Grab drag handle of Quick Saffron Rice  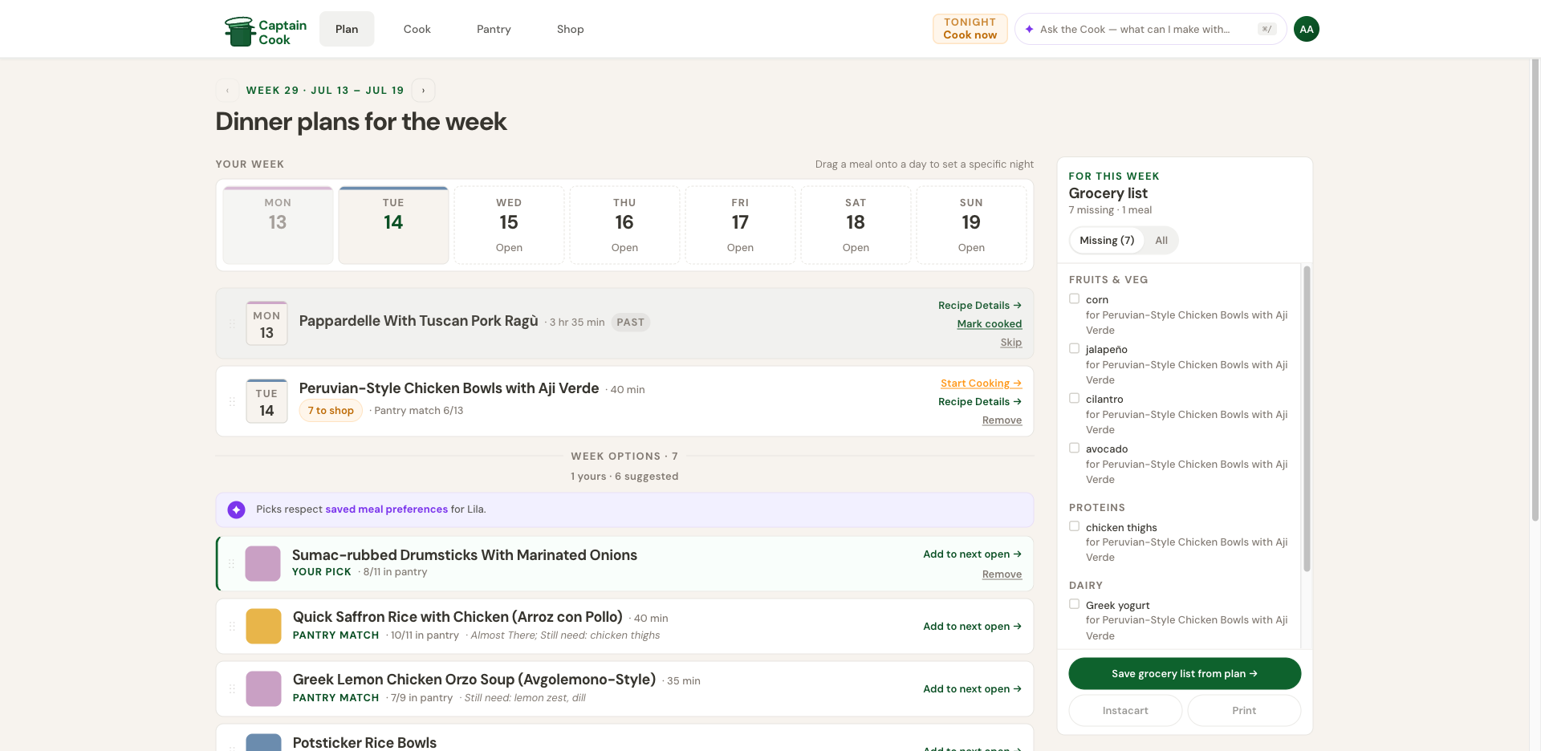(232, 626)
